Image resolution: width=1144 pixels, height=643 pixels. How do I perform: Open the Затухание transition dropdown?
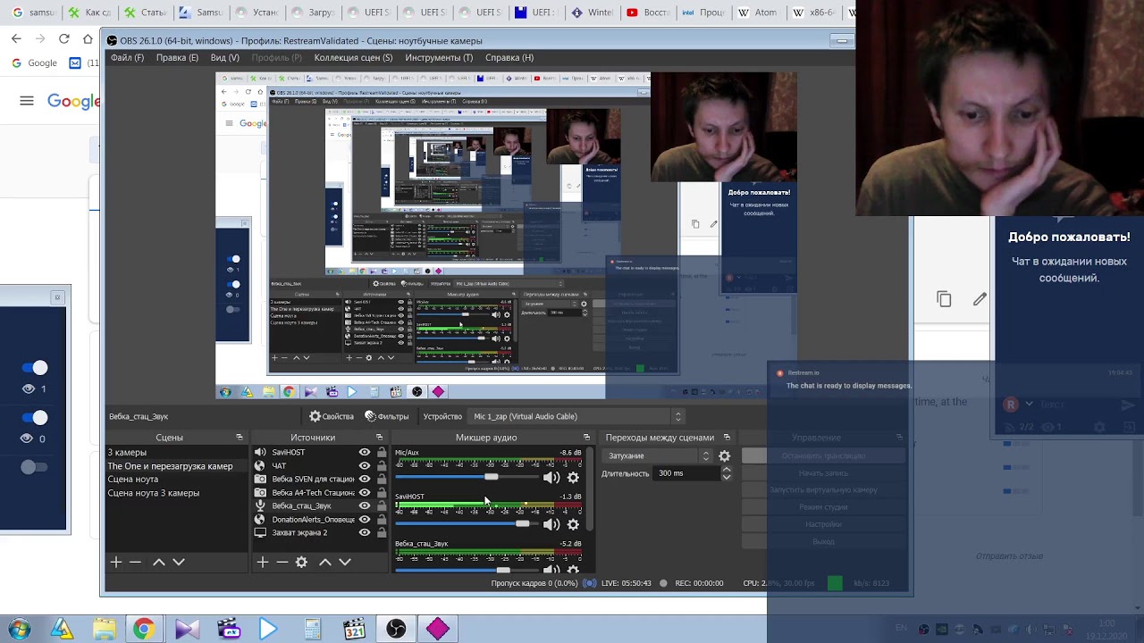660,456
